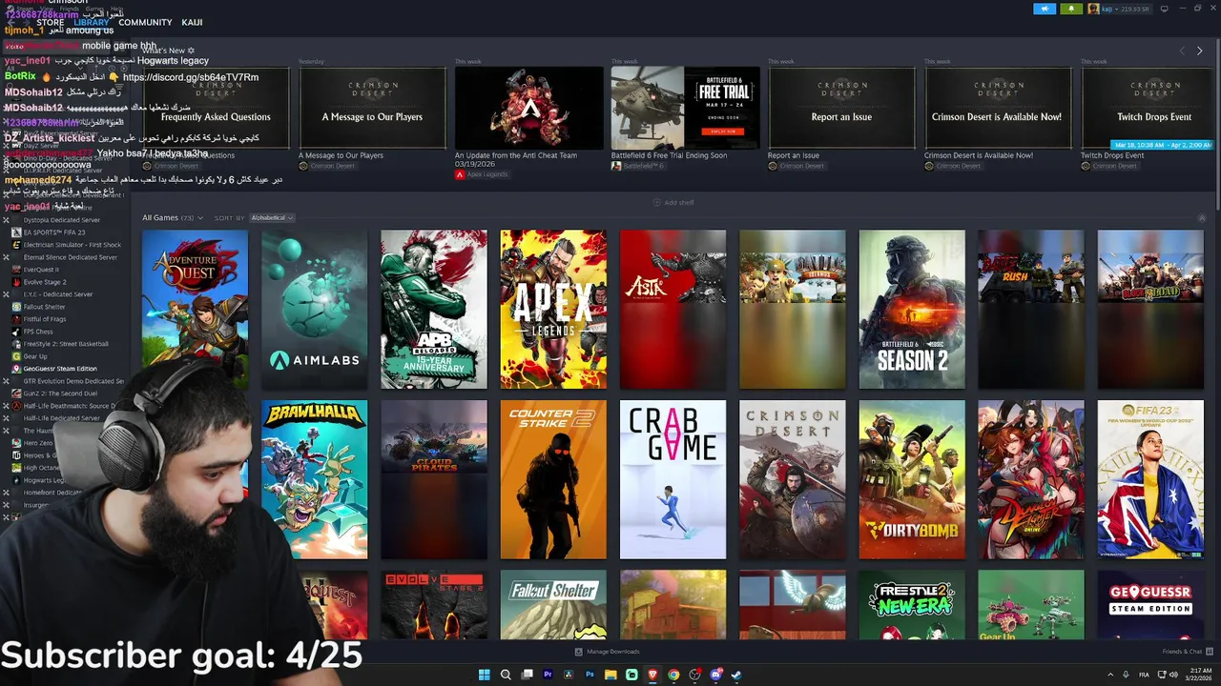Open Crimson Desert game cover
Image resolution: width=1221 pixels, height=686 pixels.
(x=793, y=479)
